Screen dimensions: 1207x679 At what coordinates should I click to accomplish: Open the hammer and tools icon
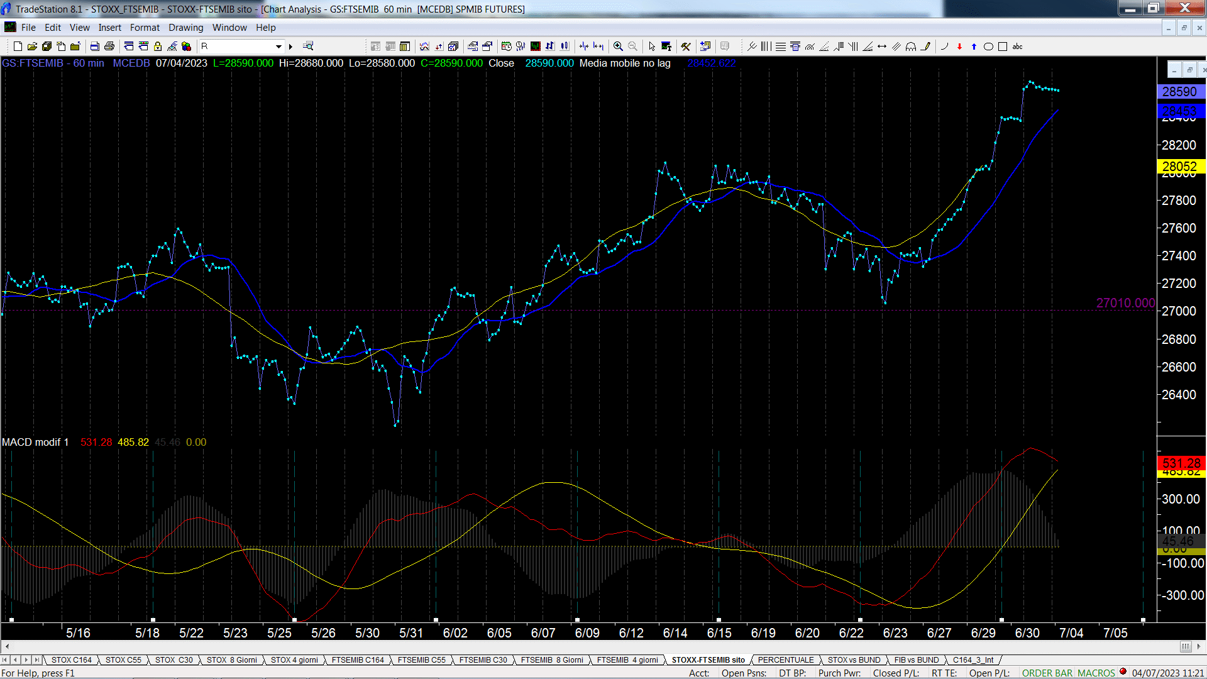(x=686, y=47)
